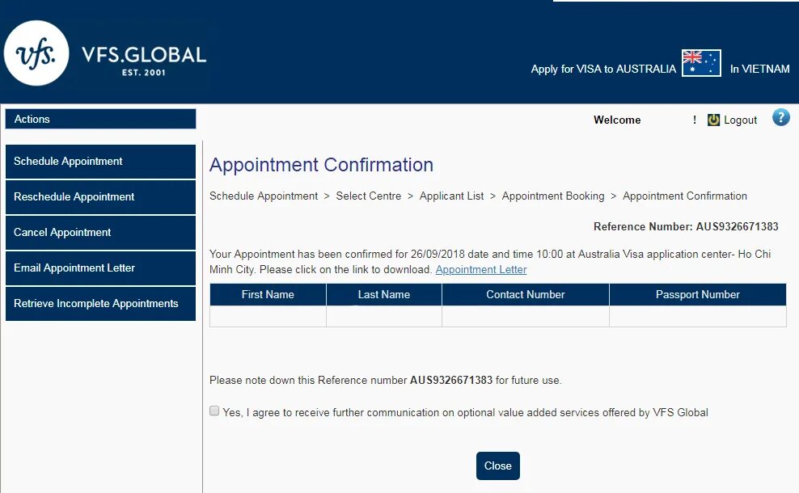This screenshot has height=493, width=799.
Task: Open Reschedule Appointment in sidebar
Action: click(x=100, y=197)
